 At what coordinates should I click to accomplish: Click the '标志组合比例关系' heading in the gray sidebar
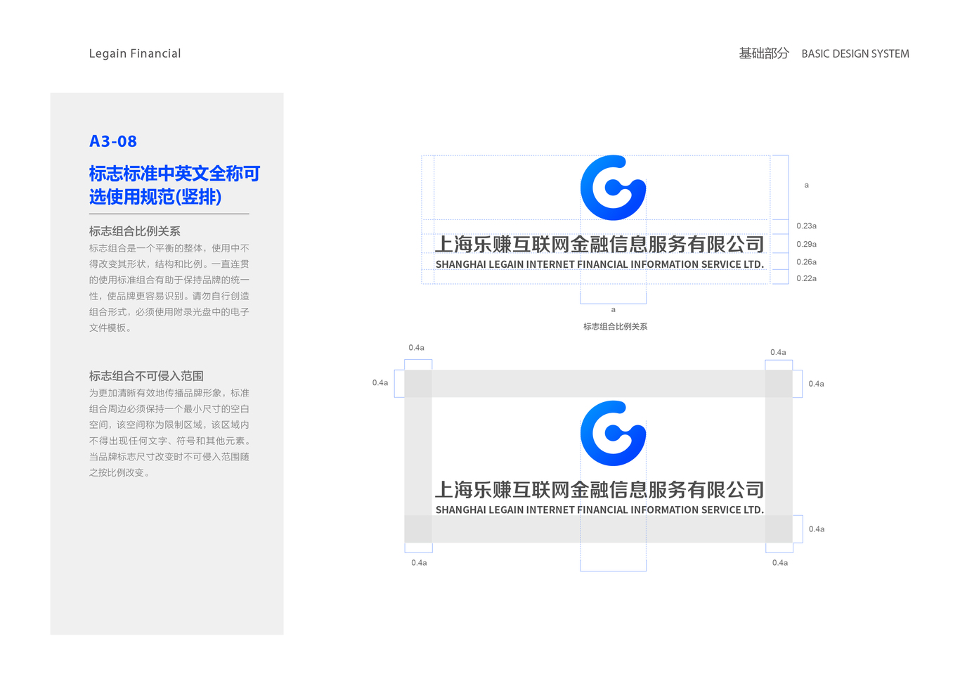coord(135,231)
